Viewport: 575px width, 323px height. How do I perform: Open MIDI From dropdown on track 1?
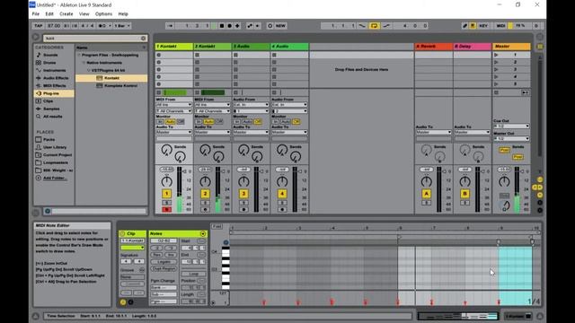[173, 105]
